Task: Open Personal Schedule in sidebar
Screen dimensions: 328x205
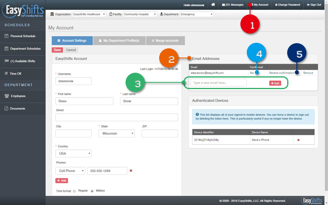Action: (23, 36)
